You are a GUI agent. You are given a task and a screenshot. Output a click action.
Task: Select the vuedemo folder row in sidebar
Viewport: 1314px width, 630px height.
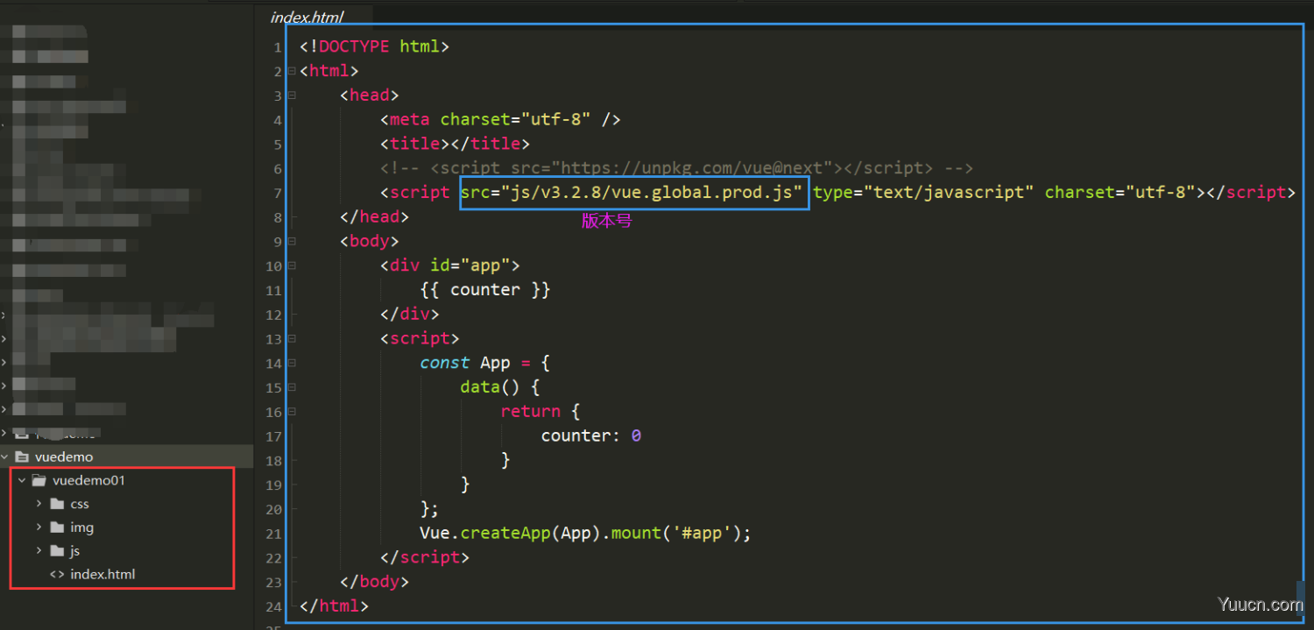(x=127, y=457)
